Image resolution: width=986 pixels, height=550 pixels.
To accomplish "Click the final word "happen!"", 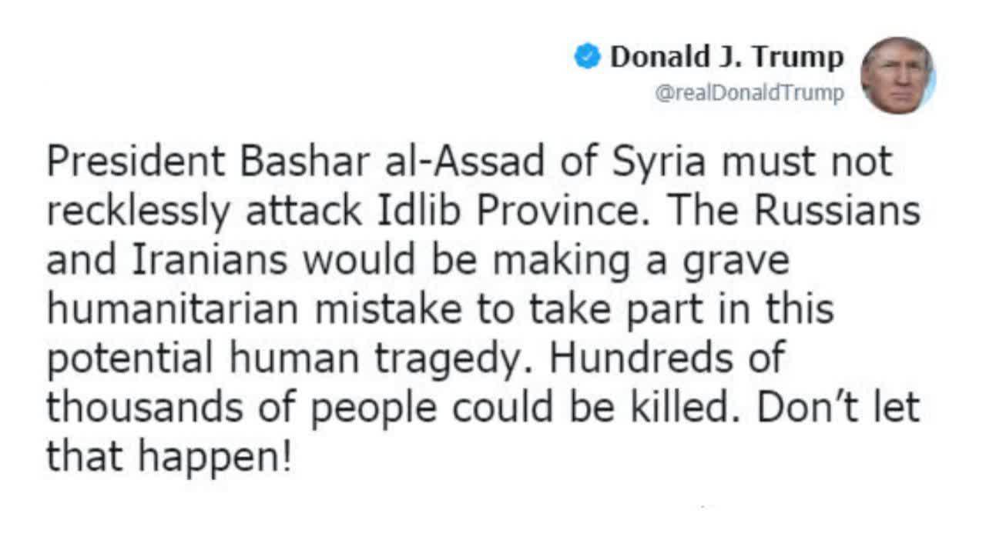I will coord(216,458).
